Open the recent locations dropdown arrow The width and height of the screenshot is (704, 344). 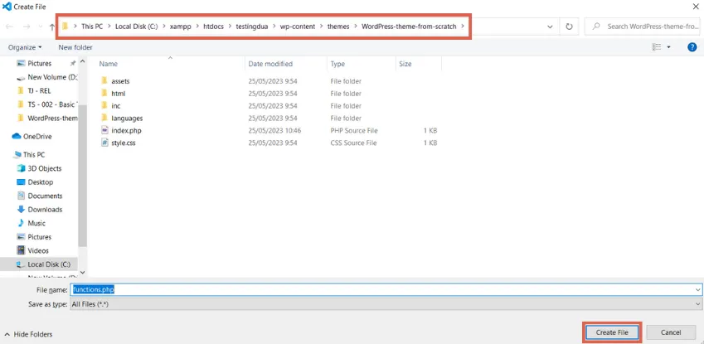pos(40,27)
